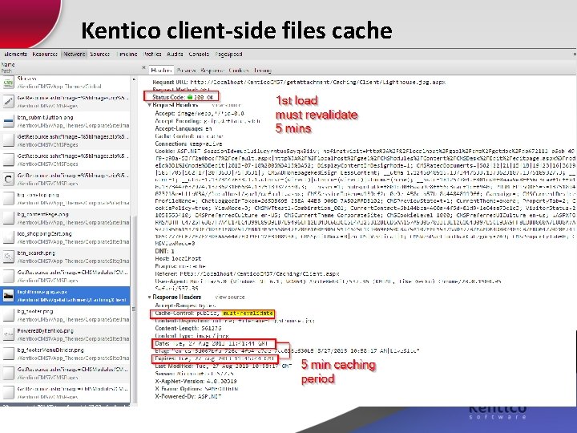This screenshot has height=433, width=577.
Task: Click the request list vertical scrollbar
Action: pyautogui.click(x=134, y=309)
